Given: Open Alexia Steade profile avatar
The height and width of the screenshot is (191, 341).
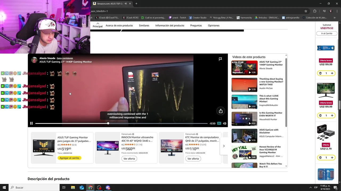Looking at the screenshot, I should (34, 60).
